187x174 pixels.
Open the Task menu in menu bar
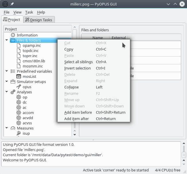click(29, 12)
